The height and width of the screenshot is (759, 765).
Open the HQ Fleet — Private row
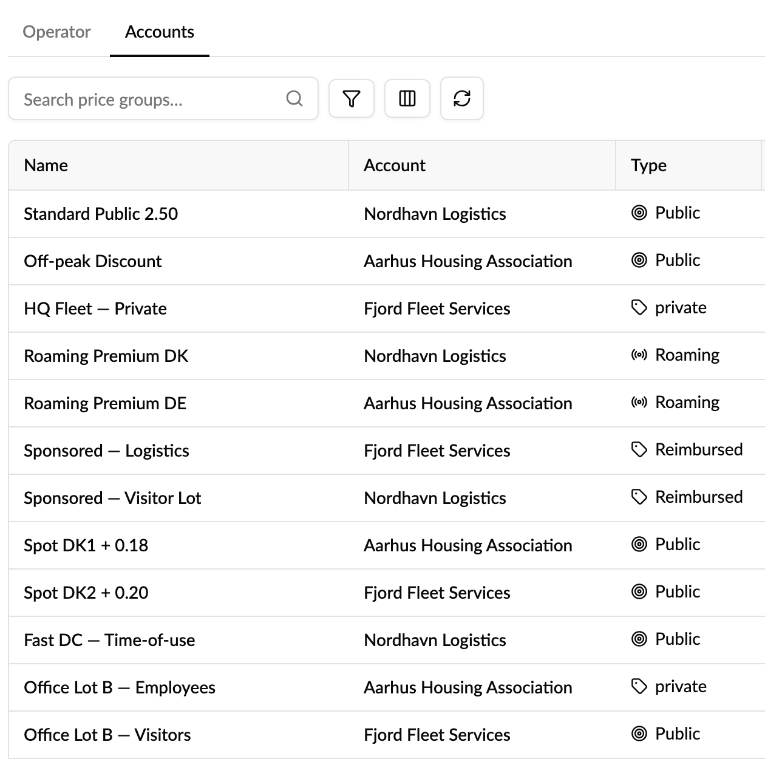pos(387,308)
